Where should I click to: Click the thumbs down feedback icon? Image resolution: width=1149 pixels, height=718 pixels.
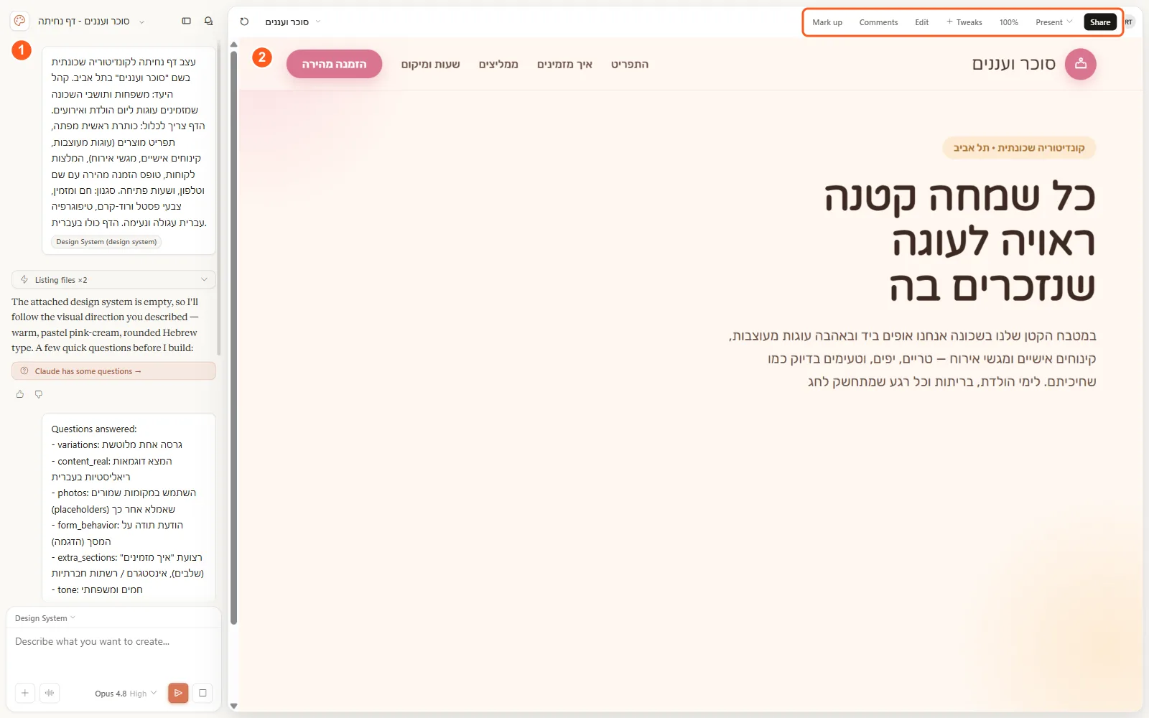coord(39,394)
